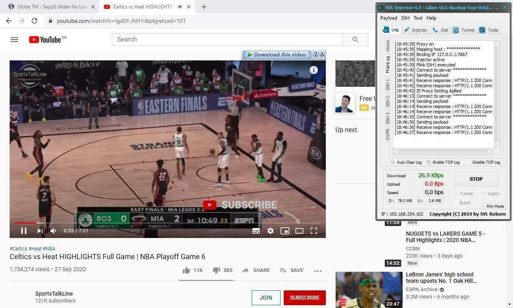Open SSH menu in SVL Injector
Viewport: 513px width, 308px height.
click(405, 18)
